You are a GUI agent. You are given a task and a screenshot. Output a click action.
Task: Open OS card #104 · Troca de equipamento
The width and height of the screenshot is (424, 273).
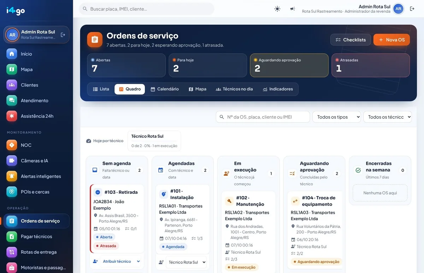pyautogui.click(x=314, y=230)
